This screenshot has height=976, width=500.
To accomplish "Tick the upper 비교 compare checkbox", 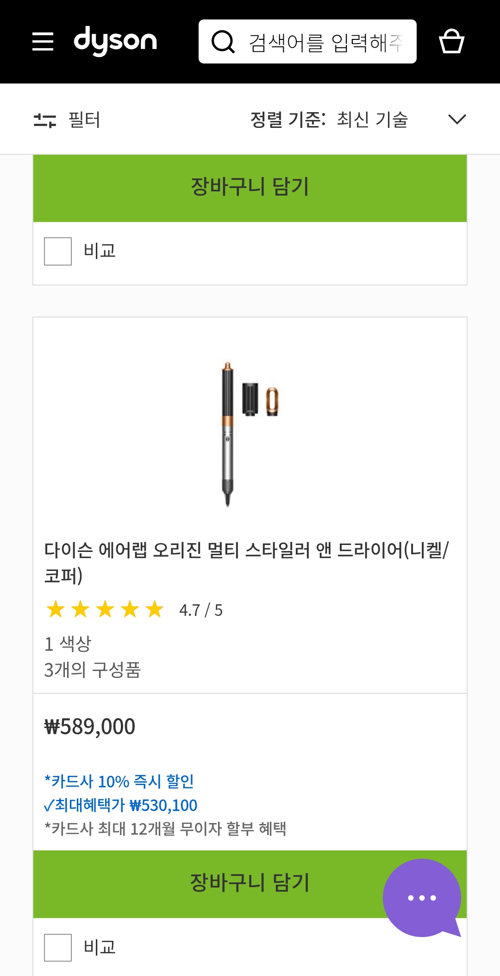I will tap(58, 251).
